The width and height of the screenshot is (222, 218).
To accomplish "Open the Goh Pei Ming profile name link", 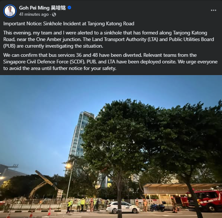I will [34, 8].
